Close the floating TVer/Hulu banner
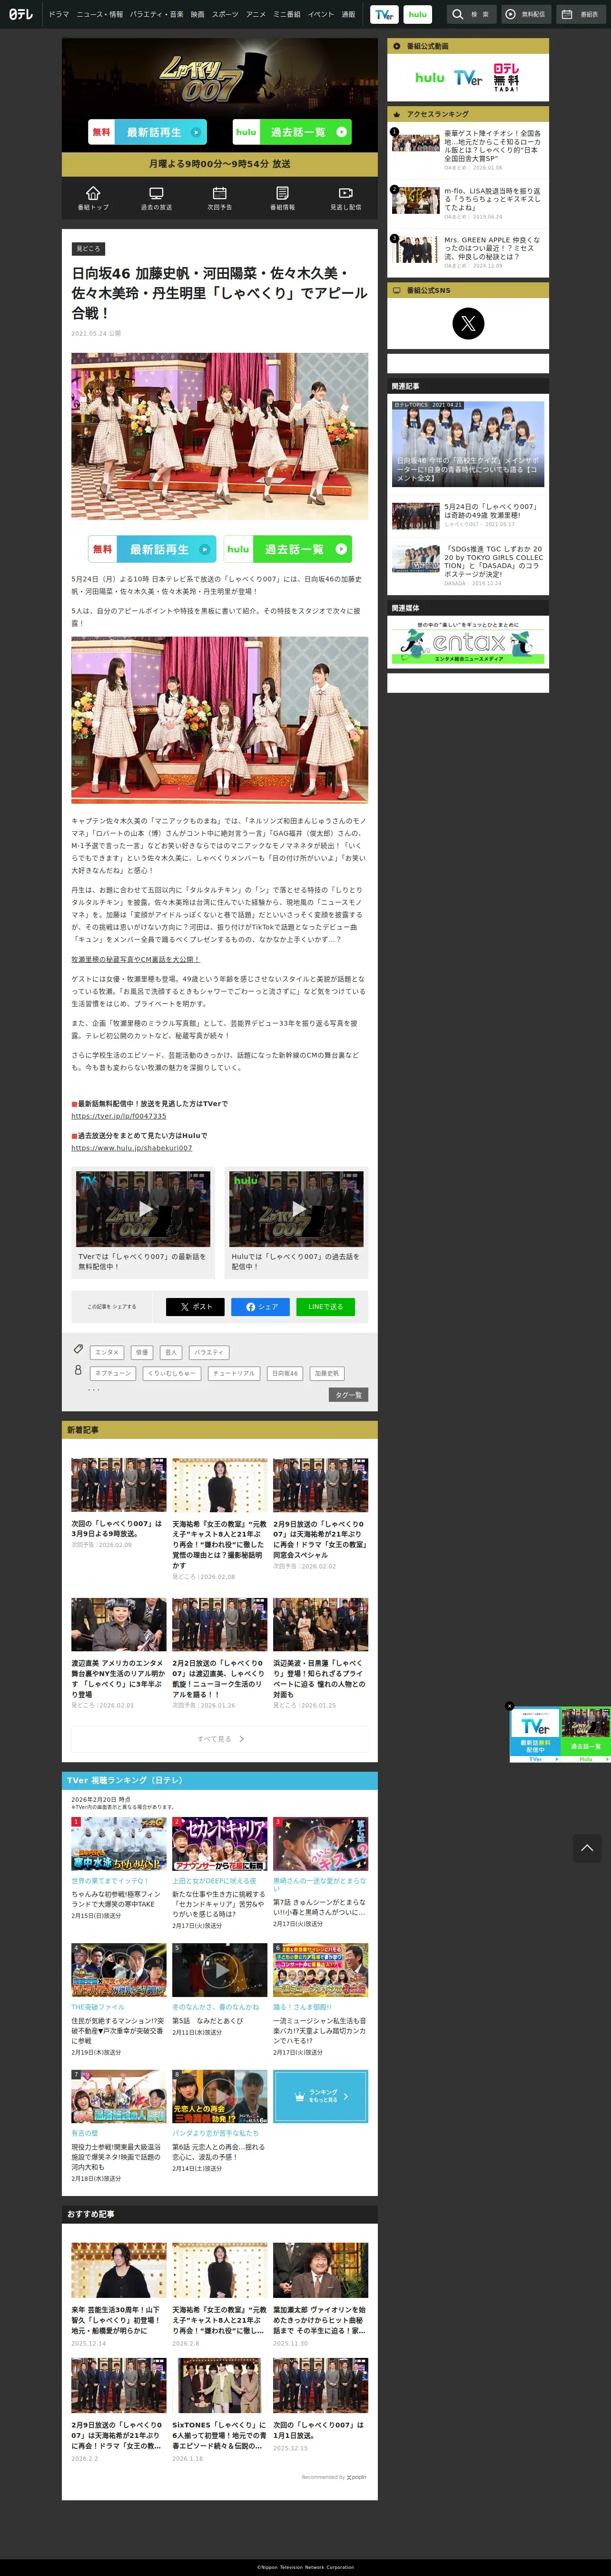The width and height of the screenshot is (611, 2576). [510, 1706]
